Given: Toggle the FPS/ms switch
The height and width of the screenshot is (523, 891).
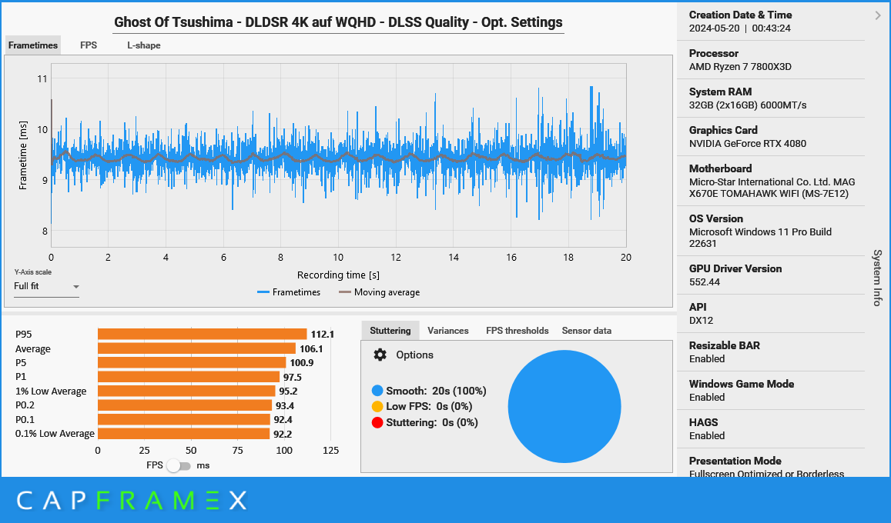Looking at the screenshot, I should [179, 466].
